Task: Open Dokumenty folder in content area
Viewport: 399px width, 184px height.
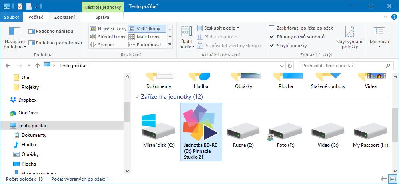Action: pos(159,82)
